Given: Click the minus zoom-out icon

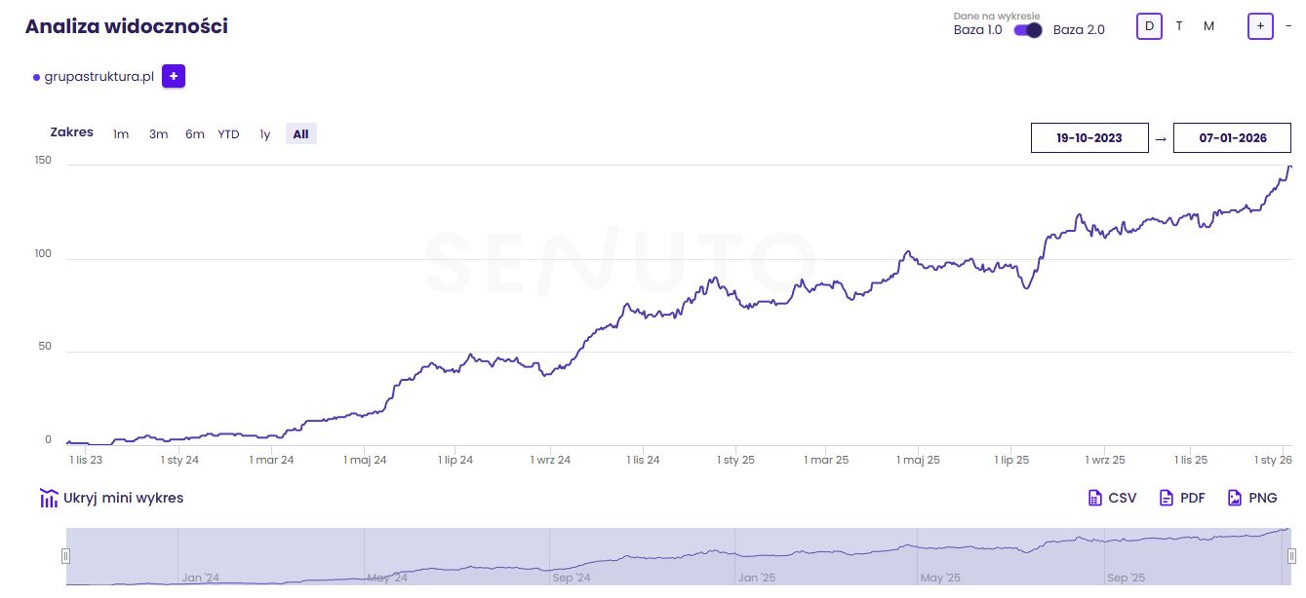Looking at the screenshot, I should coord(1288,26).
